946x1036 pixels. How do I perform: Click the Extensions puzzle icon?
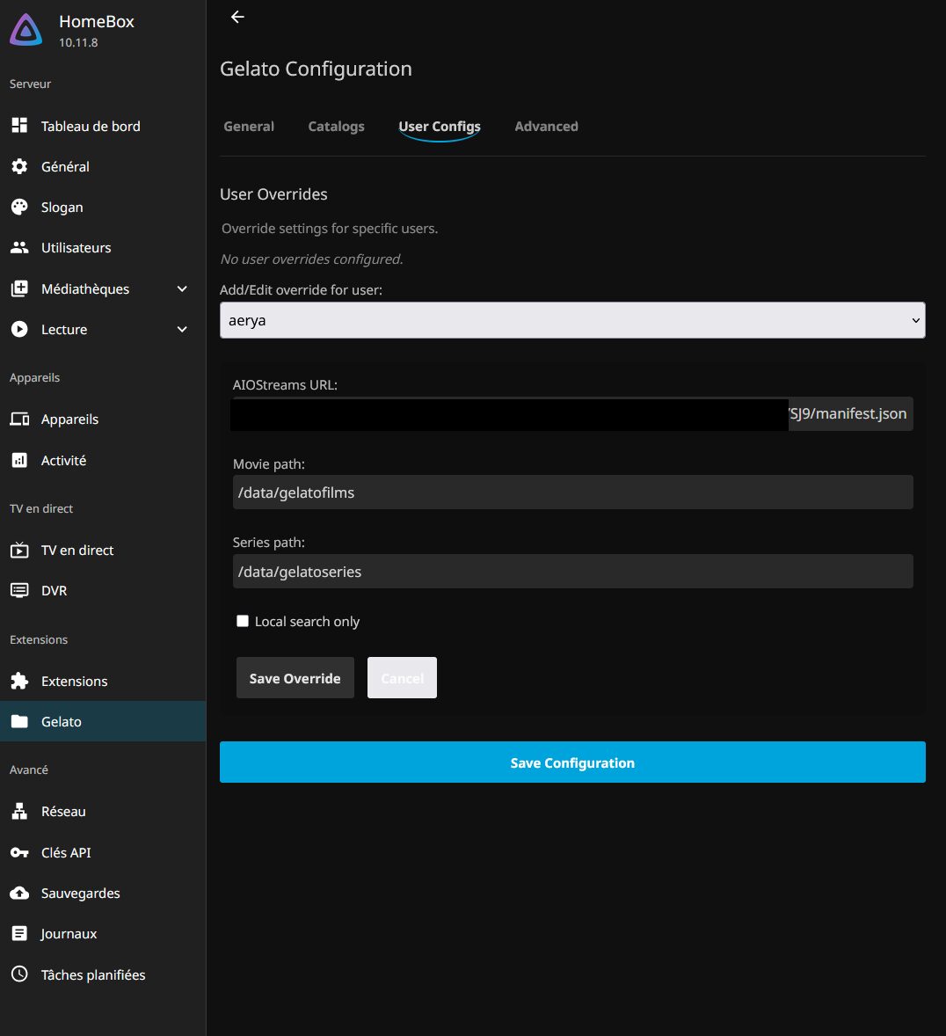pyautogui.click(x=20, y=681)
